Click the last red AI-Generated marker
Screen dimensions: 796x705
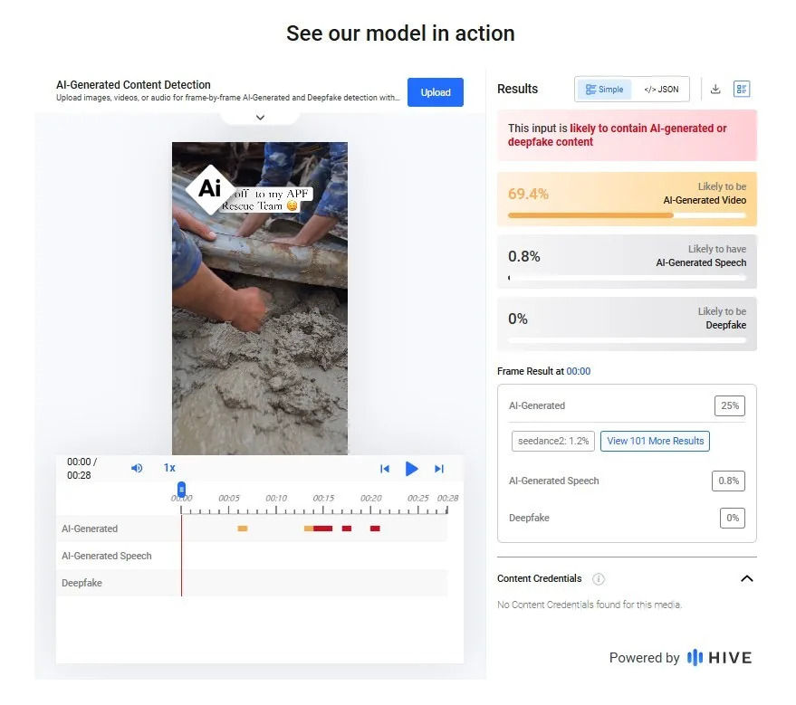coord(375,529)
